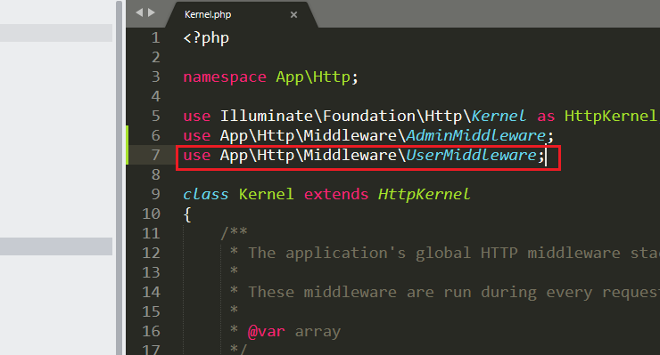Click line number 6 in gutter
660x355 pixels.
(156, 136)
